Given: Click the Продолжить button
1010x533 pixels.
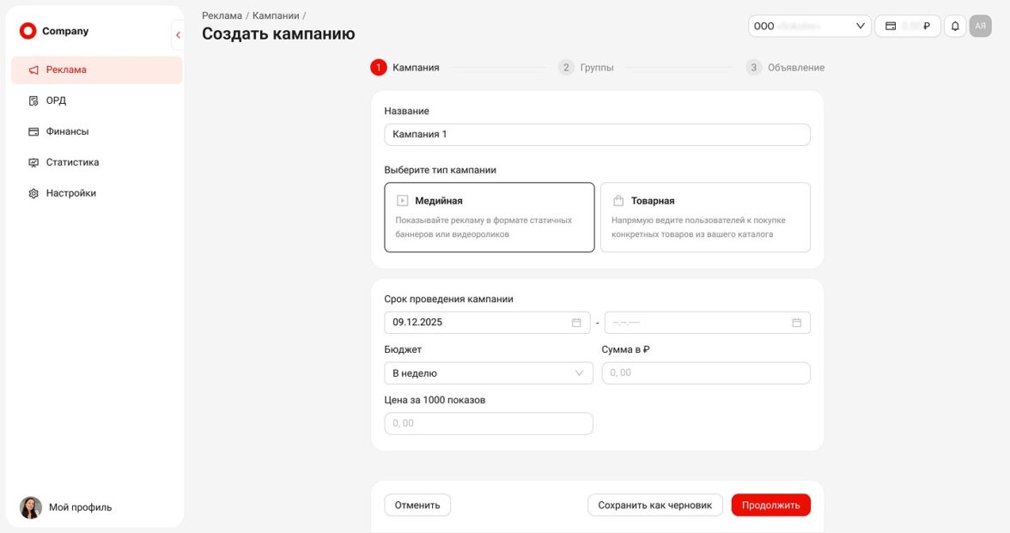Looking at the screenshot, I should click(x=770, y=506).
